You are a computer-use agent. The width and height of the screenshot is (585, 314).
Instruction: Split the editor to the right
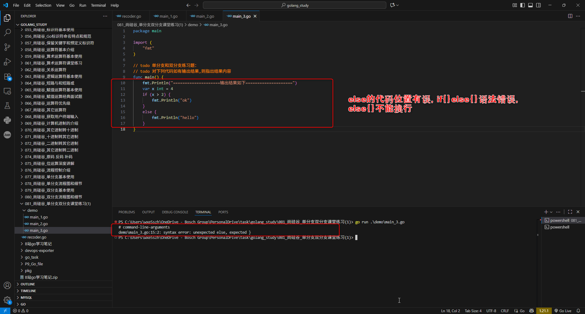pos(570,16)
